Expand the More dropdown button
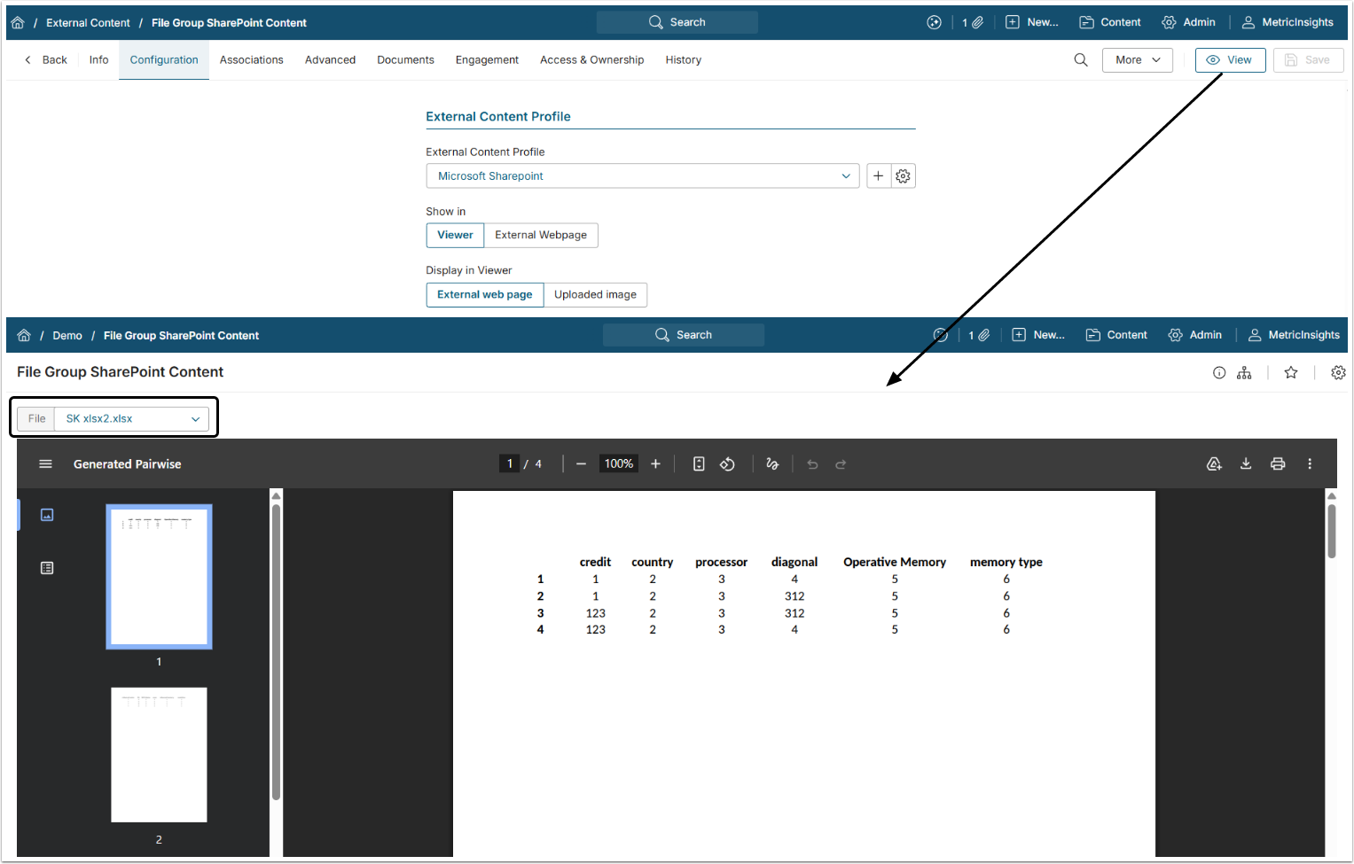This screenshot has width=1354, height=864. (1138, 60)
